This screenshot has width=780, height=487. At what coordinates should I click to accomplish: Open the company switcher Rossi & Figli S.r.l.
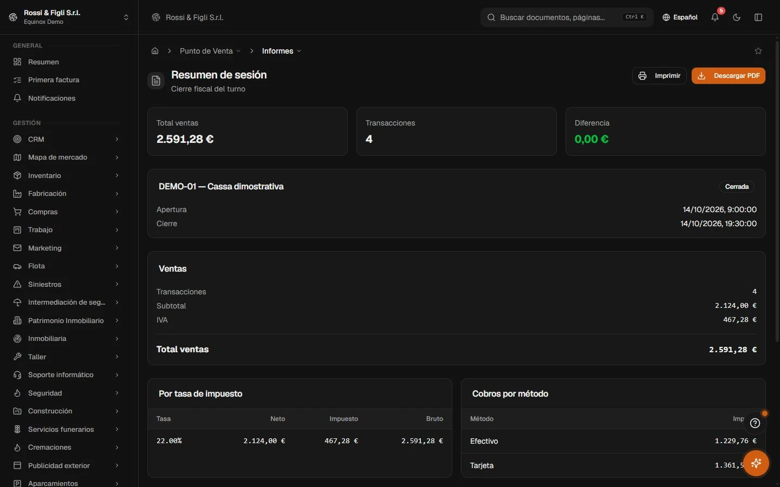coord(69,17)
